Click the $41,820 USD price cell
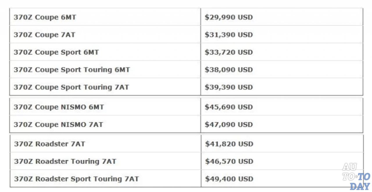Image resolution: width=372 pixels, height=192 pixels. pyautogui.click(x=229, y=144)
